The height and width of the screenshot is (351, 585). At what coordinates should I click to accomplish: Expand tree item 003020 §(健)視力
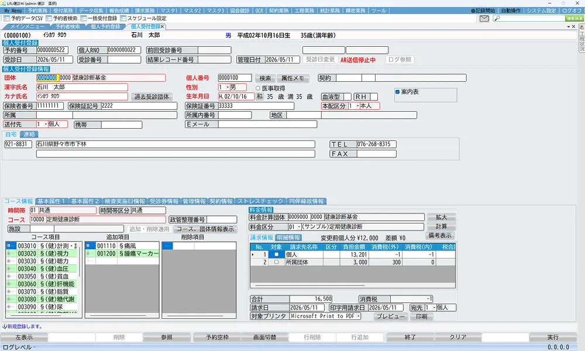(9, 254)
